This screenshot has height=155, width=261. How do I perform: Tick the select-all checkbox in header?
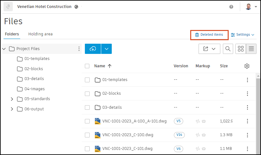(x=87, y=66)
